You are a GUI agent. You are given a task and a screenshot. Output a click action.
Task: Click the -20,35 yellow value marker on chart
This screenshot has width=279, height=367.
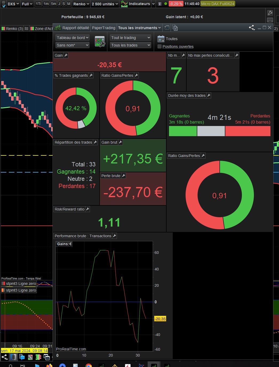click(160, 319)
